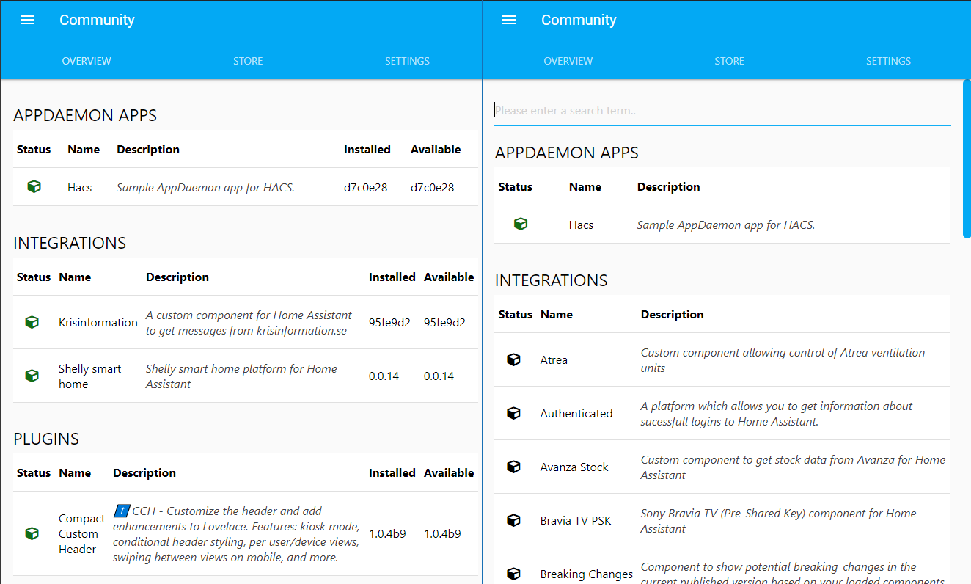The height and width of the screenshot is (584, 971).
Task: Click INTEGRATIONS heading in left panel
Action: coord(70,243)
